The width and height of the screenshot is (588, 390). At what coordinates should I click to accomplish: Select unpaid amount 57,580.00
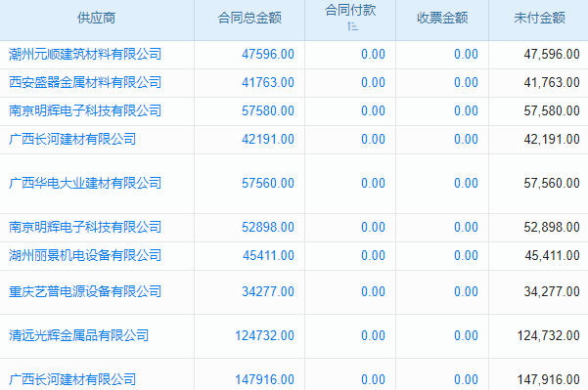tap(552, 110)
